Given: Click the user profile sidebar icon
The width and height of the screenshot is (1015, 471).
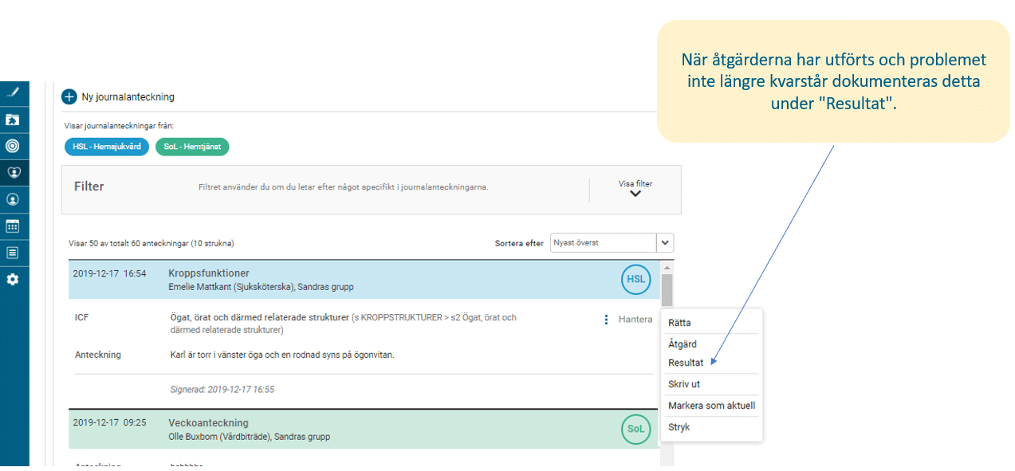Looking at the screenshot, I should 13,199.
